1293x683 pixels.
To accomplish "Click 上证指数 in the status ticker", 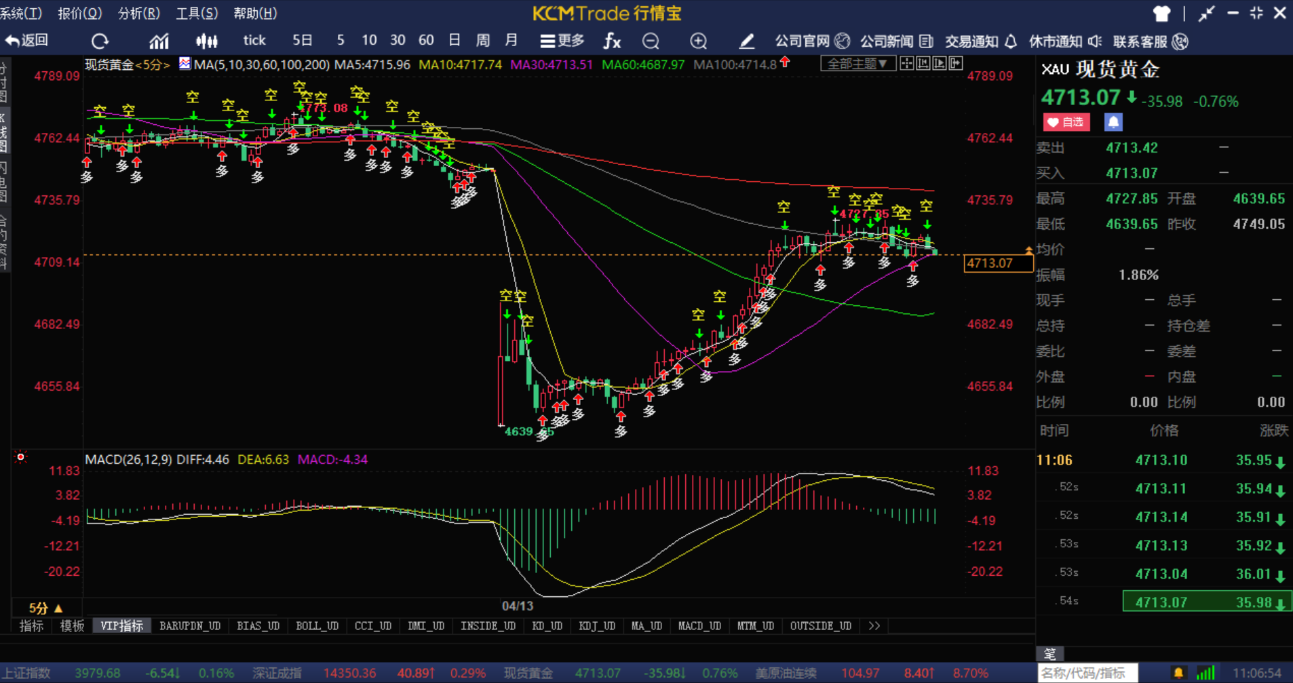I will 25,674.
